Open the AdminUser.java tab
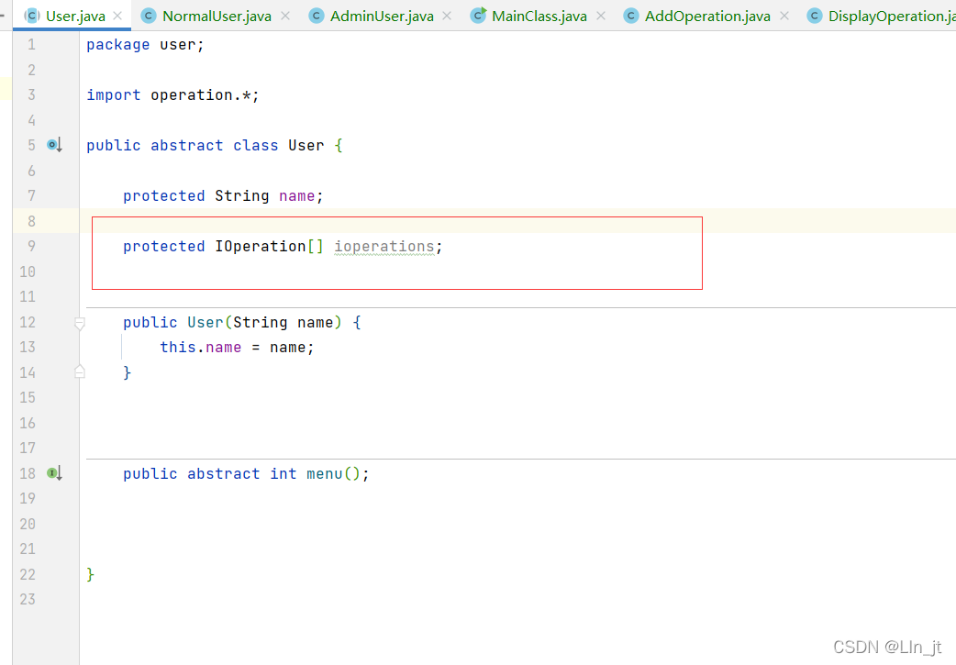This screenshot has height=665, width=956. (x=382, y=16)
